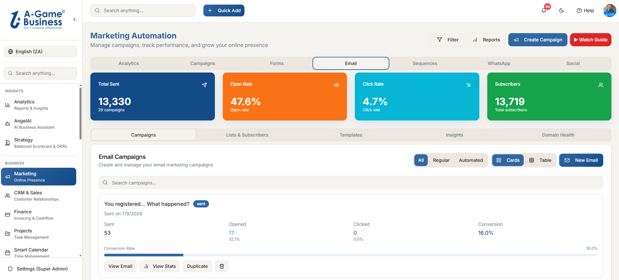The width and height of the screenshot is (619, 280).
Task: Click the sidebar scrollbar
Action: pyautogui.click(x=80, y=113)
